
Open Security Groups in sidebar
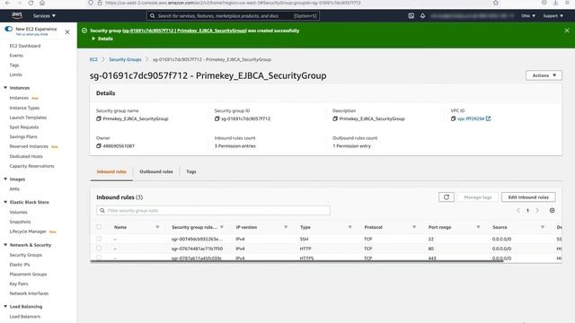click(26, 255)
